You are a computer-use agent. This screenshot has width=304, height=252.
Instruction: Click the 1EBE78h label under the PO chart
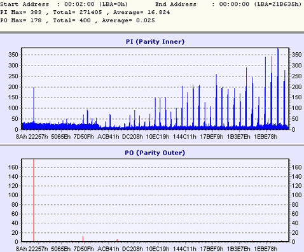pyautogui.click(x=266, y=249)
